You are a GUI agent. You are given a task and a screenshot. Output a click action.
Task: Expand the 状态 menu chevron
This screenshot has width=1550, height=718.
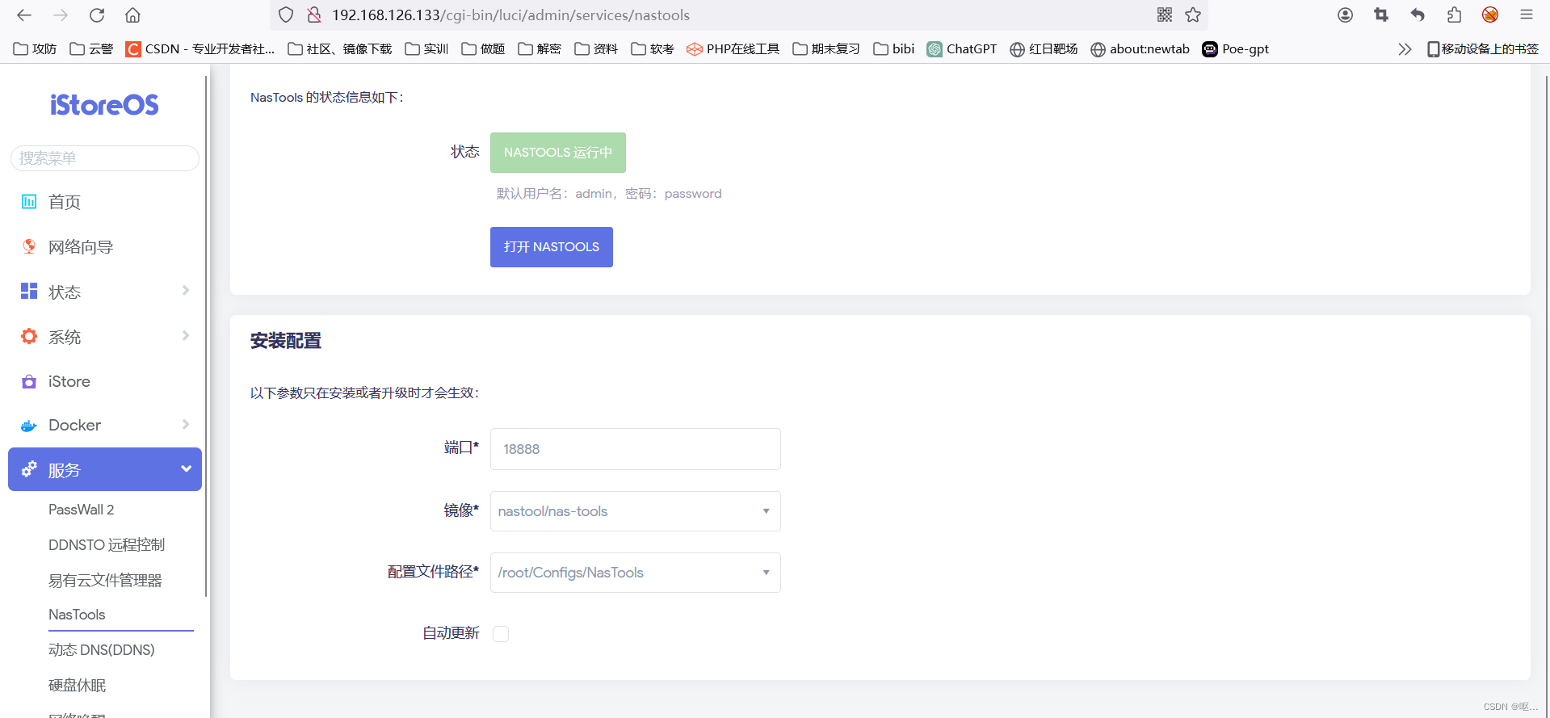click(186, 291)
